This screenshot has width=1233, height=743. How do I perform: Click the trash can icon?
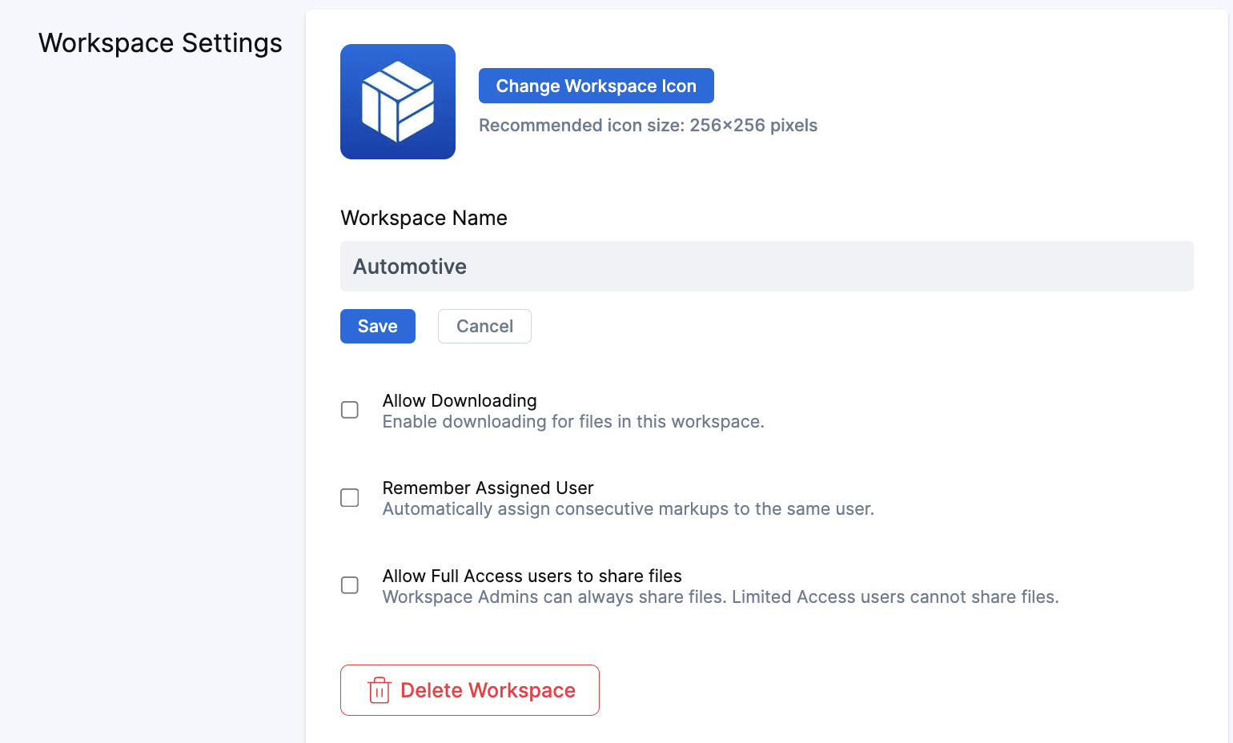coord(379,690)
